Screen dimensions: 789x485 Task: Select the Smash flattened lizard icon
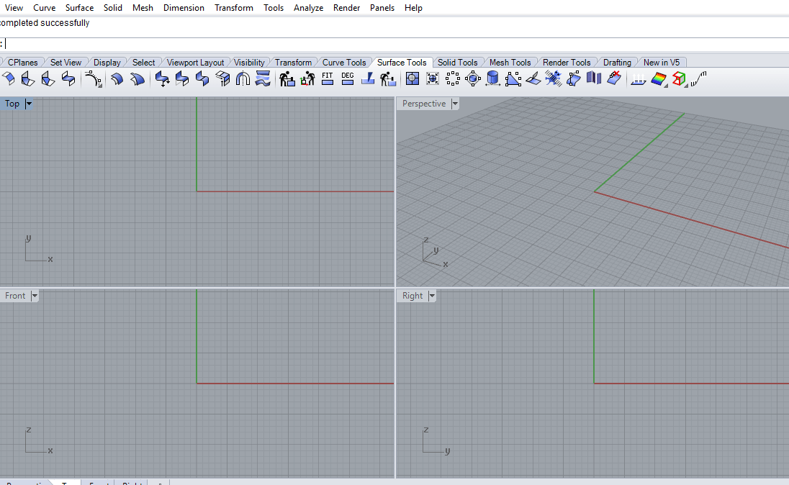pyautogui.click(x=553, y=78)
